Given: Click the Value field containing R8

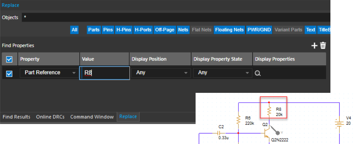Looking at the screenshot, I should coord(105,73).
